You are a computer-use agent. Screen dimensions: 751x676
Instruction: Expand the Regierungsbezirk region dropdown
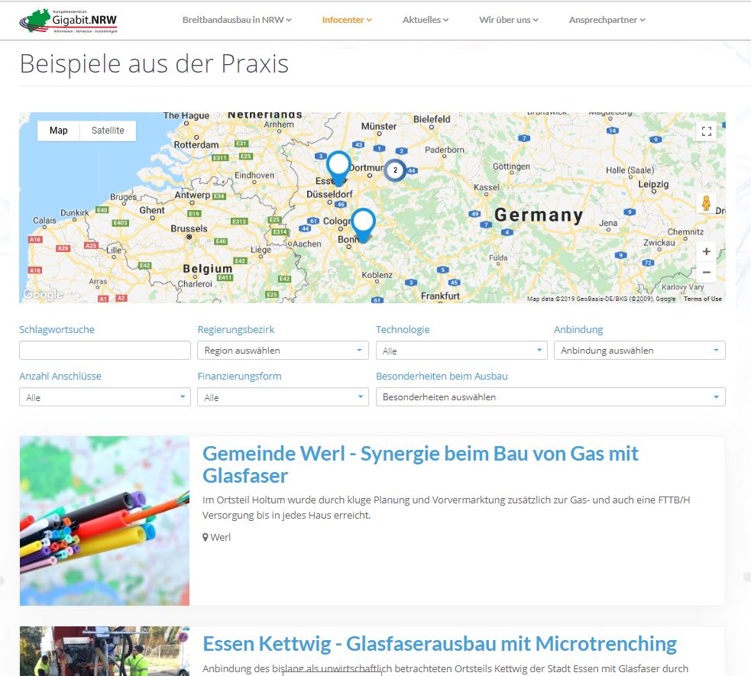point(283,351)
